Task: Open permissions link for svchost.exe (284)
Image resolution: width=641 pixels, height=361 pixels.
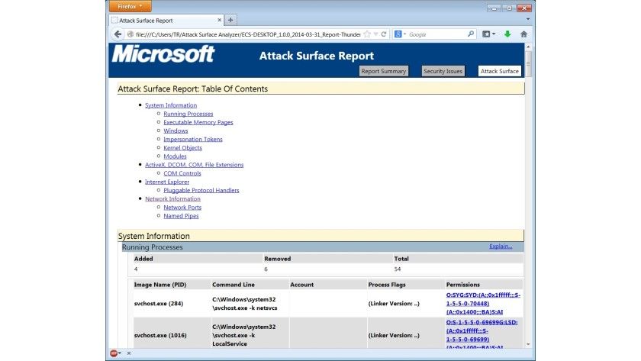Action: point(483,303)
